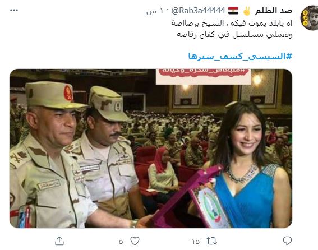This screenshot has height=250, width=318.
Task: Open the tweet's timestamp ١٠ س
Action: pos(155,11)
